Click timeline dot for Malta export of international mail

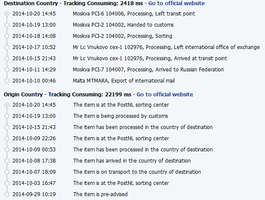[x=6, y=81]
